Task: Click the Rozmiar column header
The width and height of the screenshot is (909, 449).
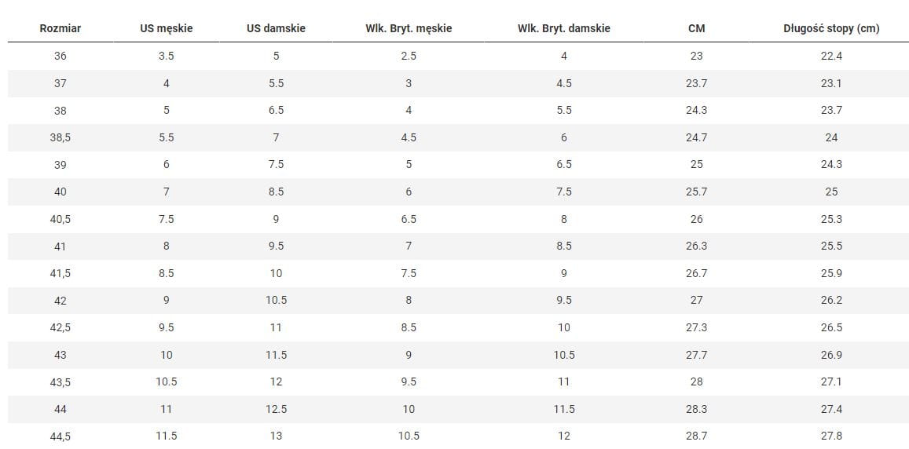Action: [60, 28]
